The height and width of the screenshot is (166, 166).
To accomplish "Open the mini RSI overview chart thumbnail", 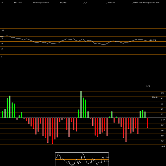I will click(82, 159).
